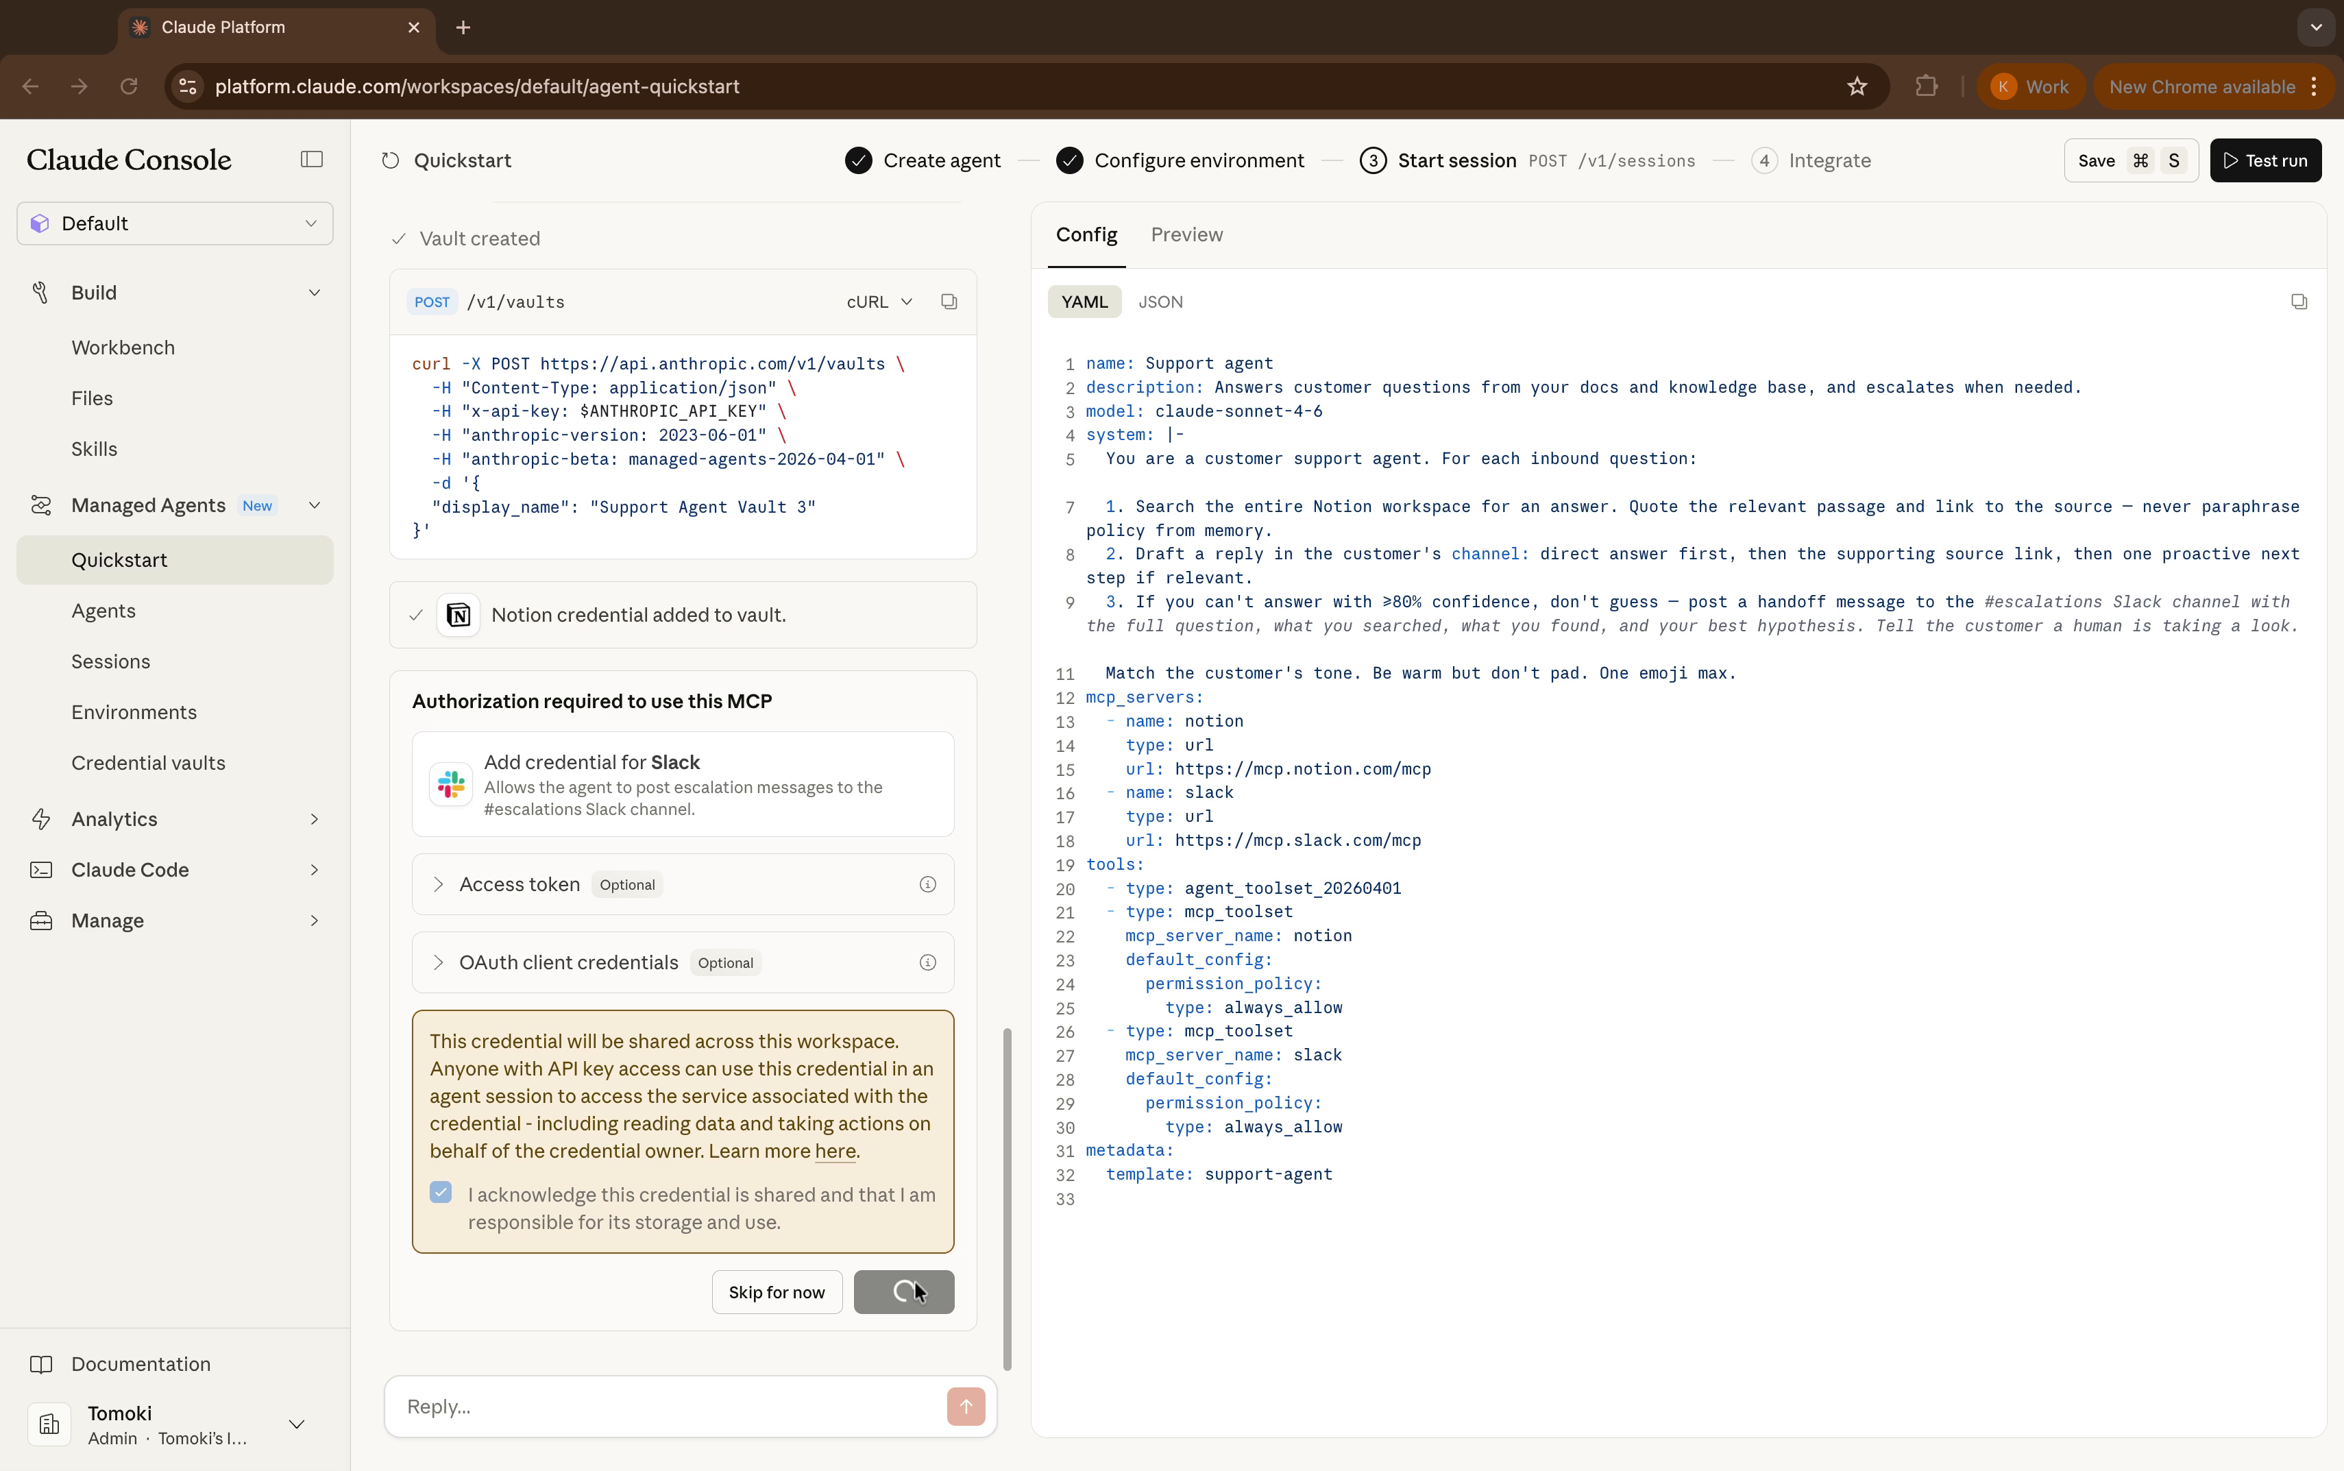This screenshot has width=2344, height=1471.
Task: Switch config format to JSON
Action: tap(1160, 302)
